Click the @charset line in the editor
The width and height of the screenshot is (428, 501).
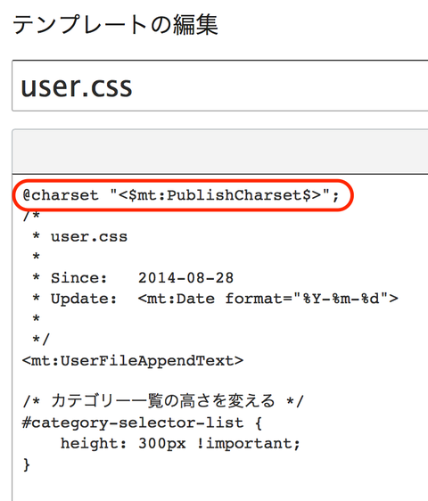pos(181,195)
